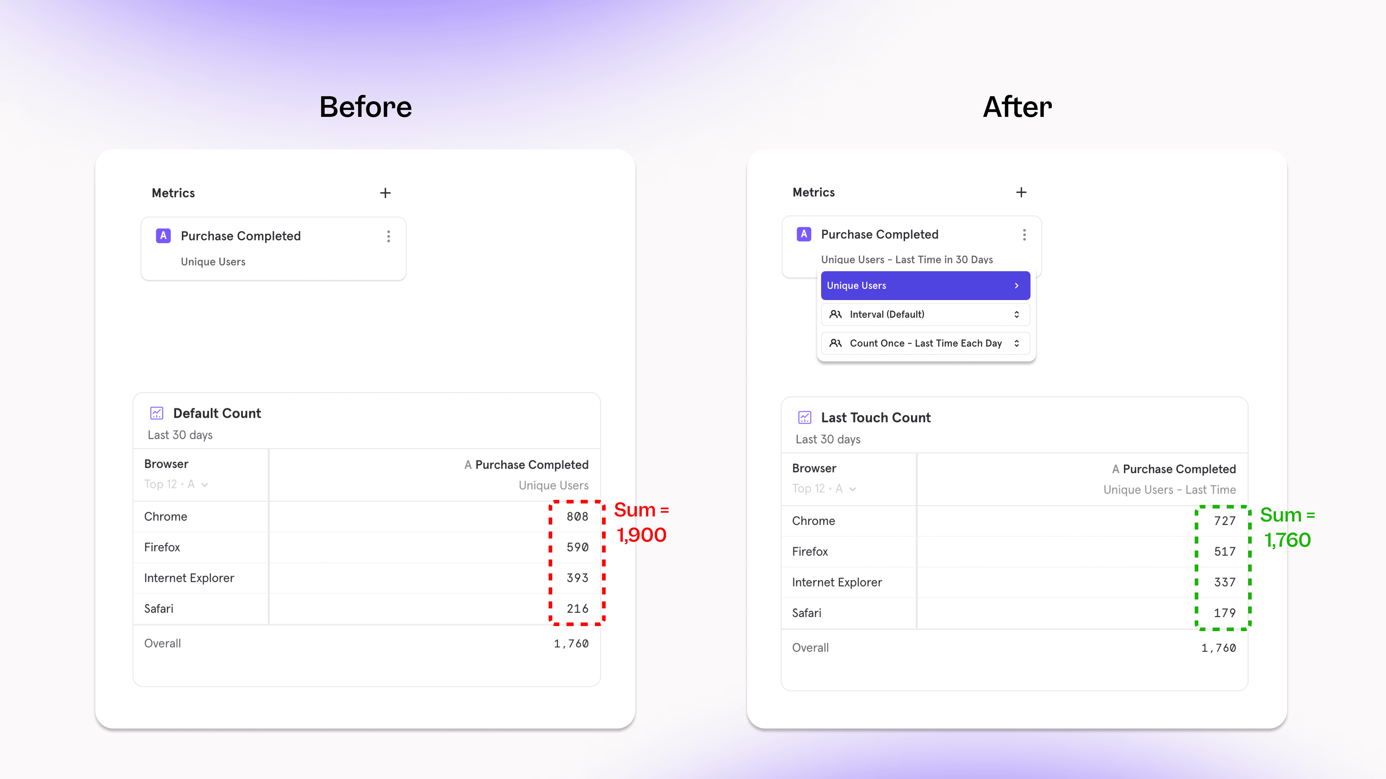Expand Top 12 · A selector in Default Count

coord(176,484)
